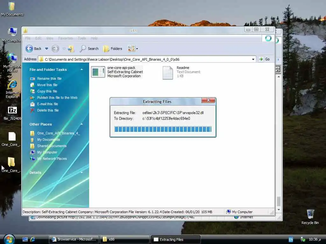Viewport: 326px width, 244px height.
Task: Click the background window scrollbar thumb
Action: click(x=279, y=201)
